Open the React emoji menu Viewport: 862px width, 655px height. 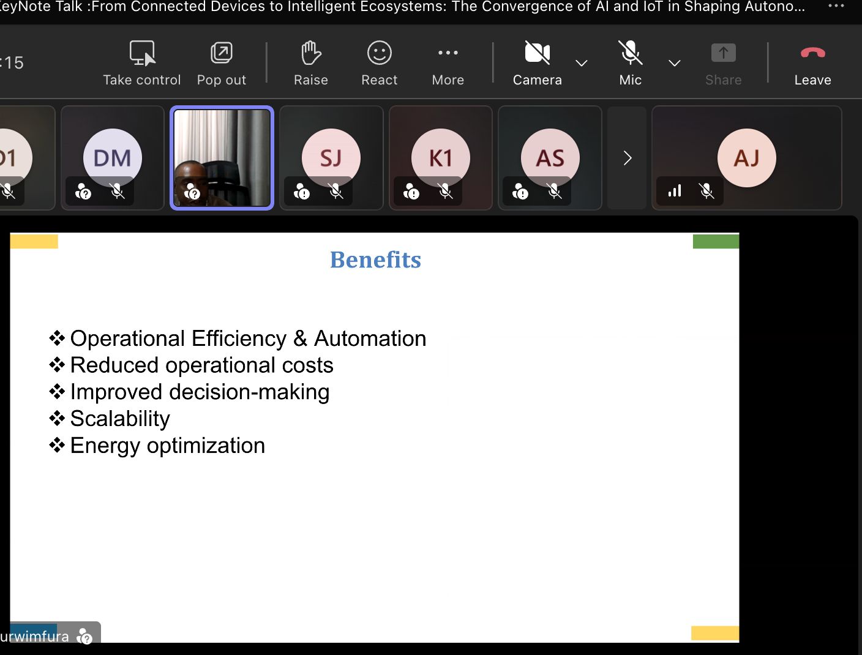[x=379, y=54]
